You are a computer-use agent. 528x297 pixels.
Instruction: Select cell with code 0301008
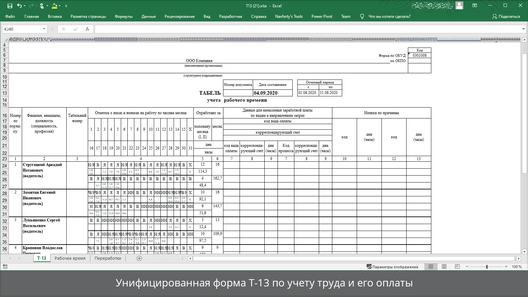pyautogui.click(x=419, y=55)
